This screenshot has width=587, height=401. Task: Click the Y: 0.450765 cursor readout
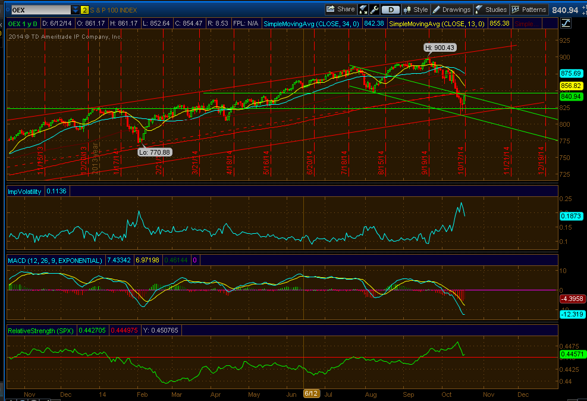pyautogui.click(x=161, y=330)
